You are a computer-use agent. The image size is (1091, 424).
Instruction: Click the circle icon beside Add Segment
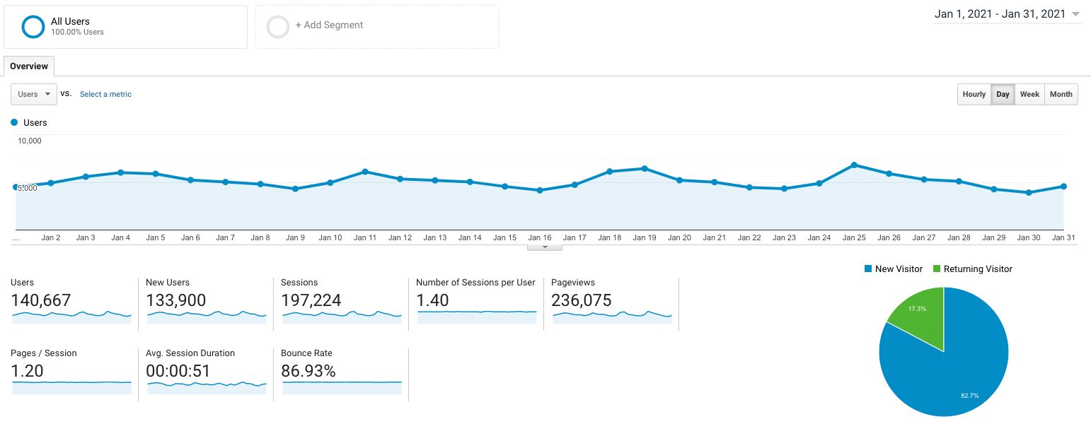click(278, 26)
